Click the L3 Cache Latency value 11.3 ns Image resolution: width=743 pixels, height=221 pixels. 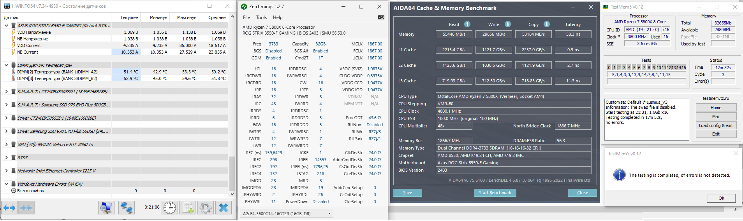573,81
